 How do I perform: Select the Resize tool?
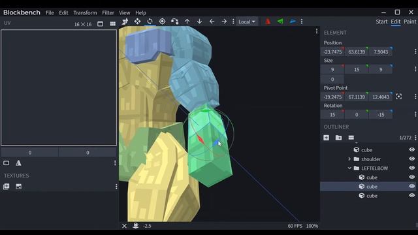click(137, 22)
